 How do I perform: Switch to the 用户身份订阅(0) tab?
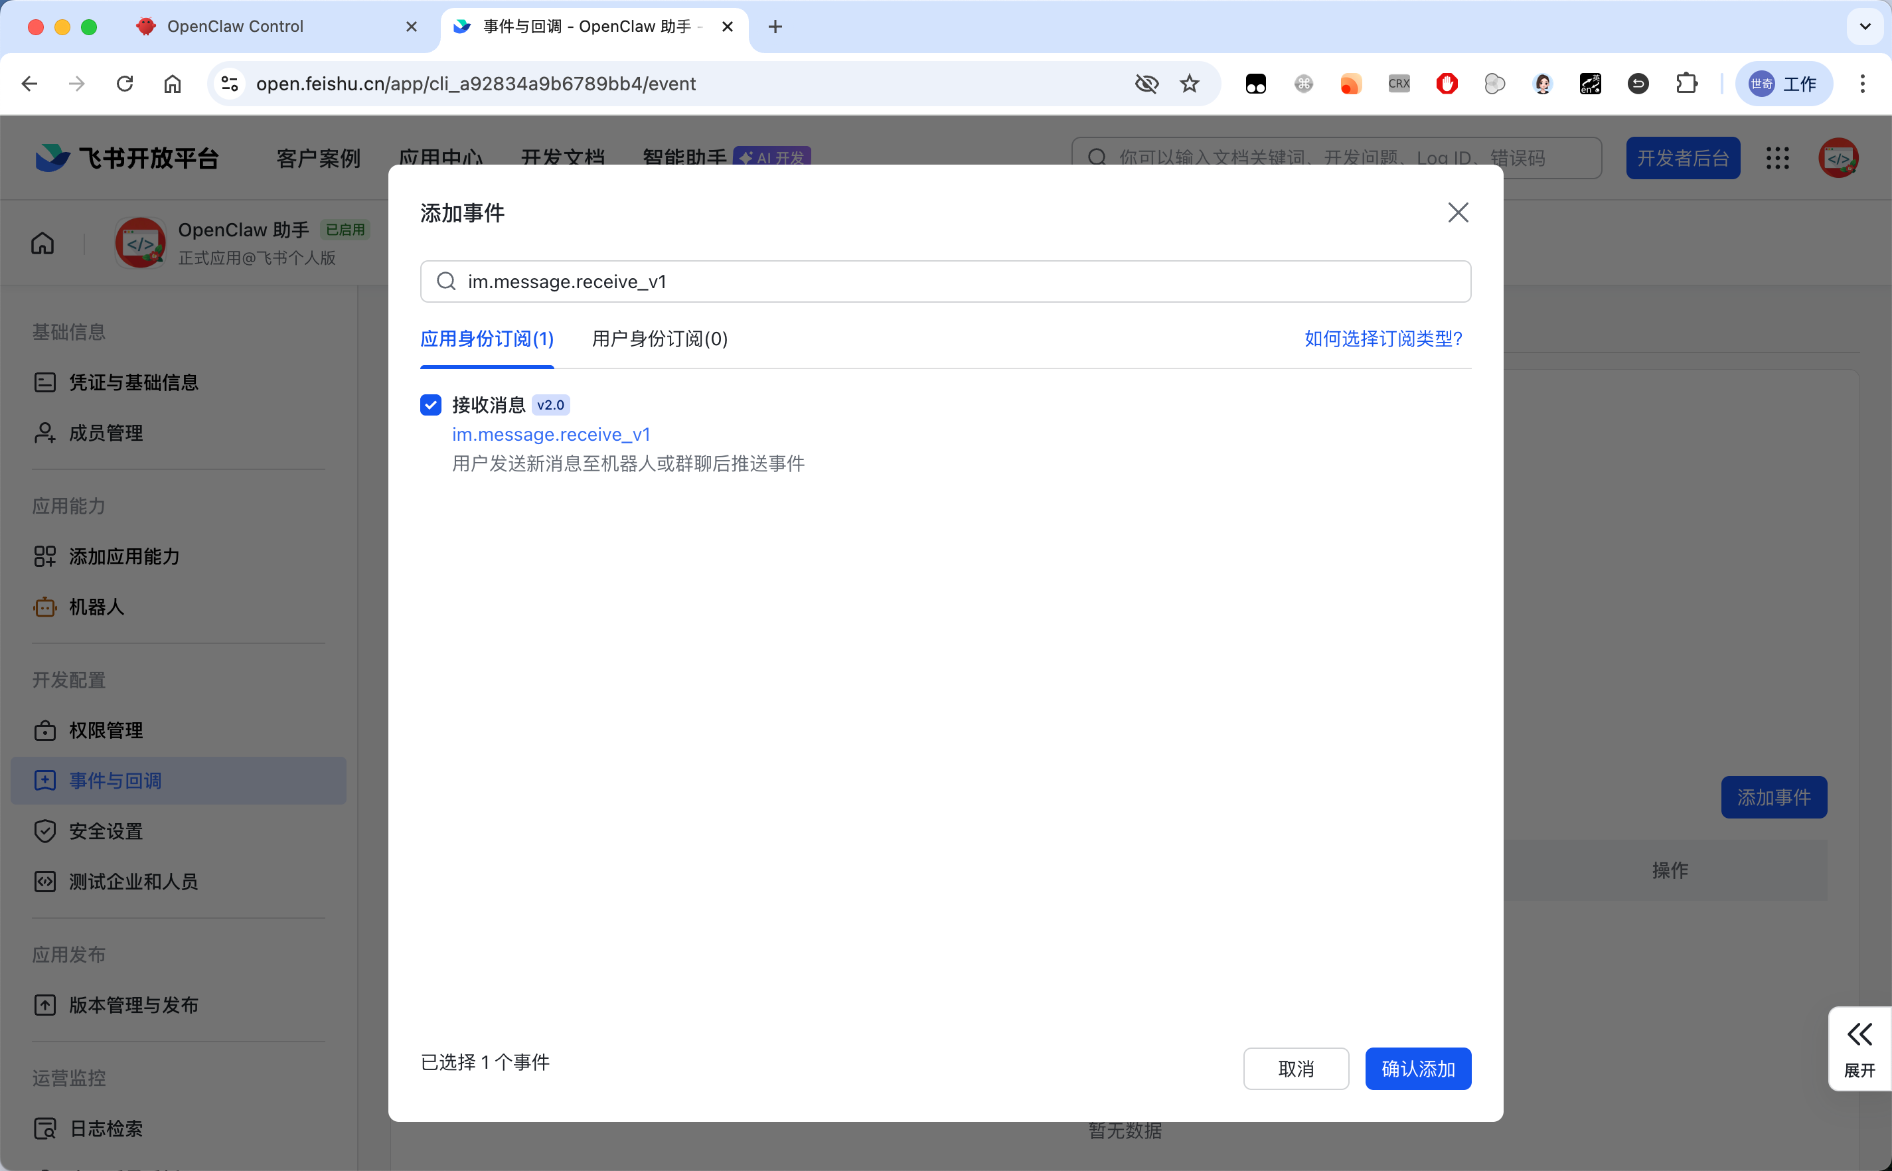[x=659, y=339]
